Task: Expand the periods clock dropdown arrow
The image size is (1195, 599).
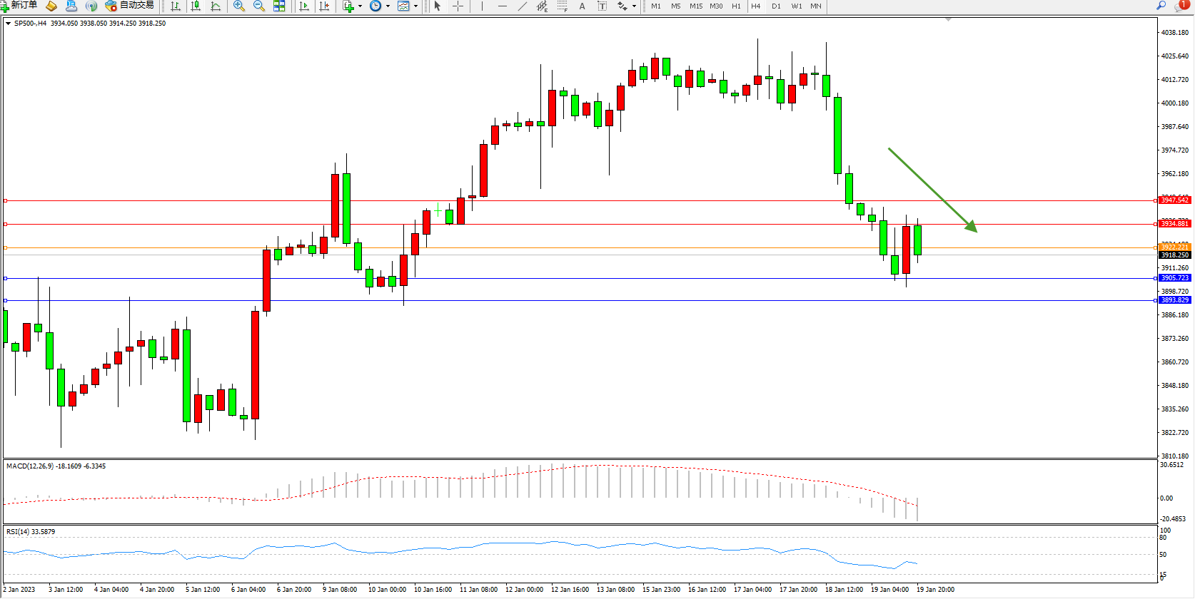Action: 388,6
